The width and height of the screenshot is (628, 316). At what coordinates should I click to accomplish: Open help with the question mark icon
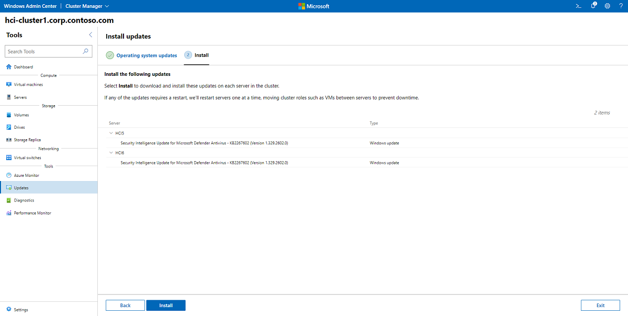[620, 6]
